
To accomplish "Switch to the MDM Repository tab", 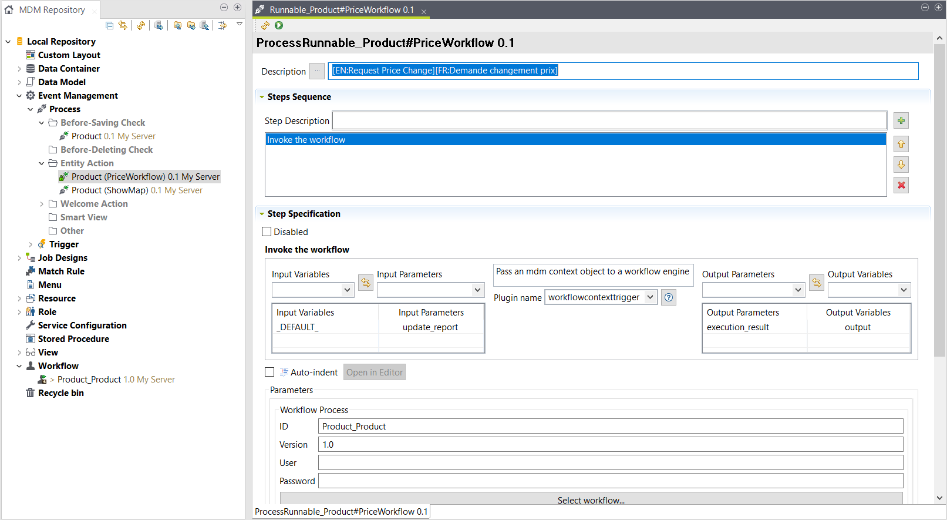I will 52,10.
